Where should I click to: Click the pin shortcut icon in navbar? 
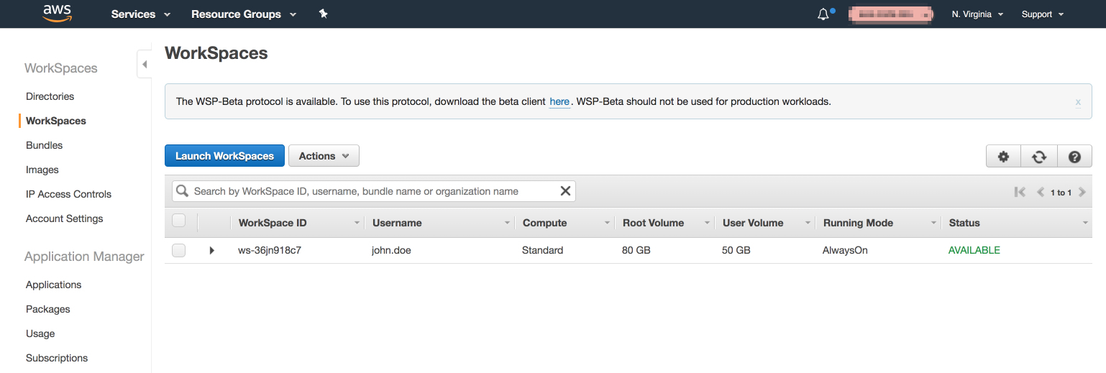pyautogui.click(x=324, y=14)
